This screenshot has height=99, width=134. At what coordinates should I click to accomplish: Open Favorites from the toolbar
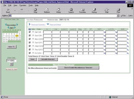point(83,10)
